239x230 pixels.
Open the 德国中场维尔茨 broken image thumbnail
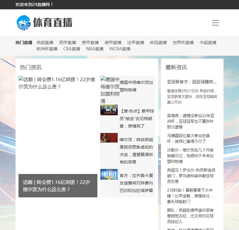(x=110, y=90)
